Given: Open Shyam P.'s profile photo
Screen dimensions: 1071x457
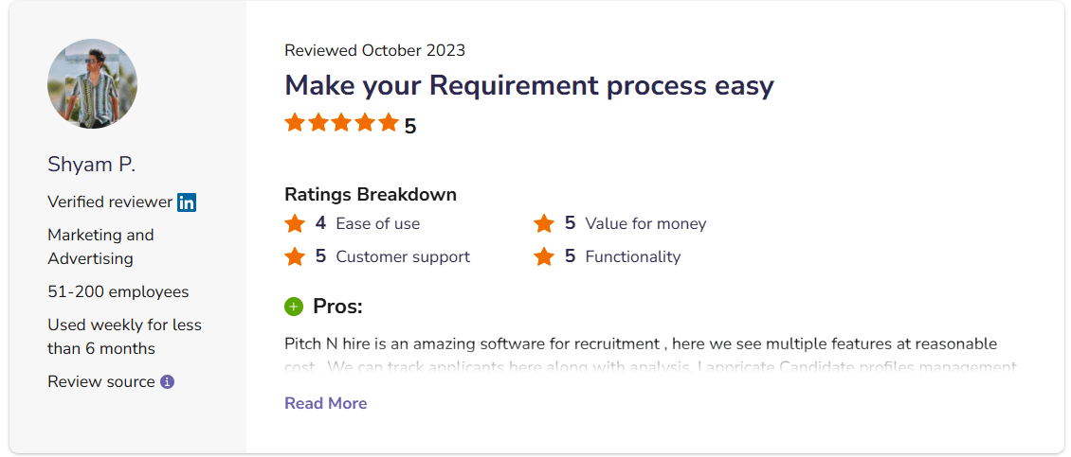Looking at the screenshot, I should 92,83.
